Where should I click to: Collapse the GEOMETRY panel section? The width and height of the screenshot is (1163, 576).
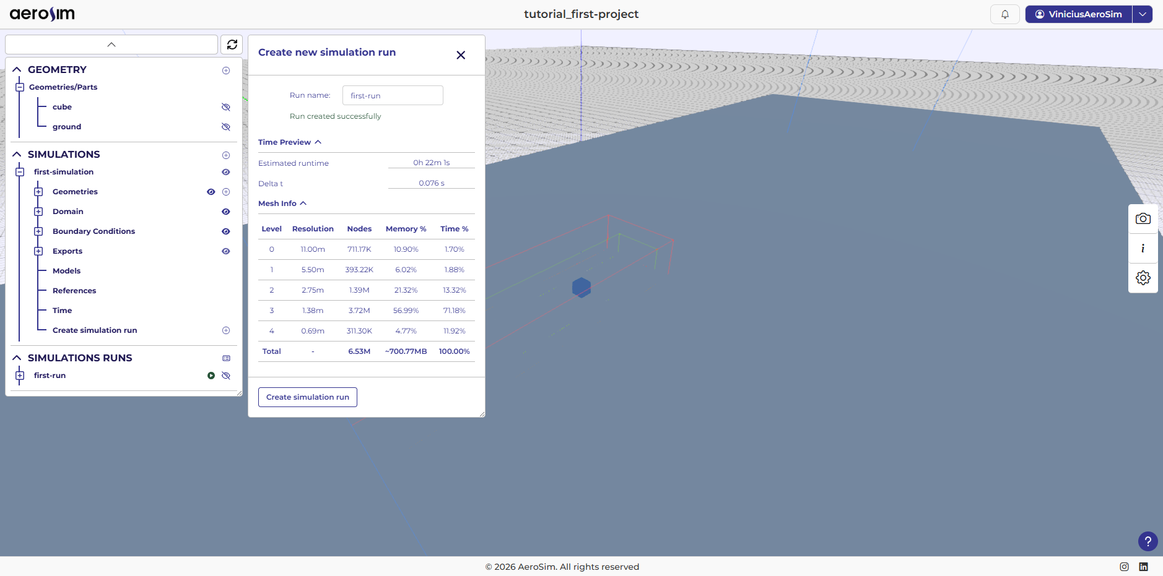pyautogui.click(x=16, y=69)
